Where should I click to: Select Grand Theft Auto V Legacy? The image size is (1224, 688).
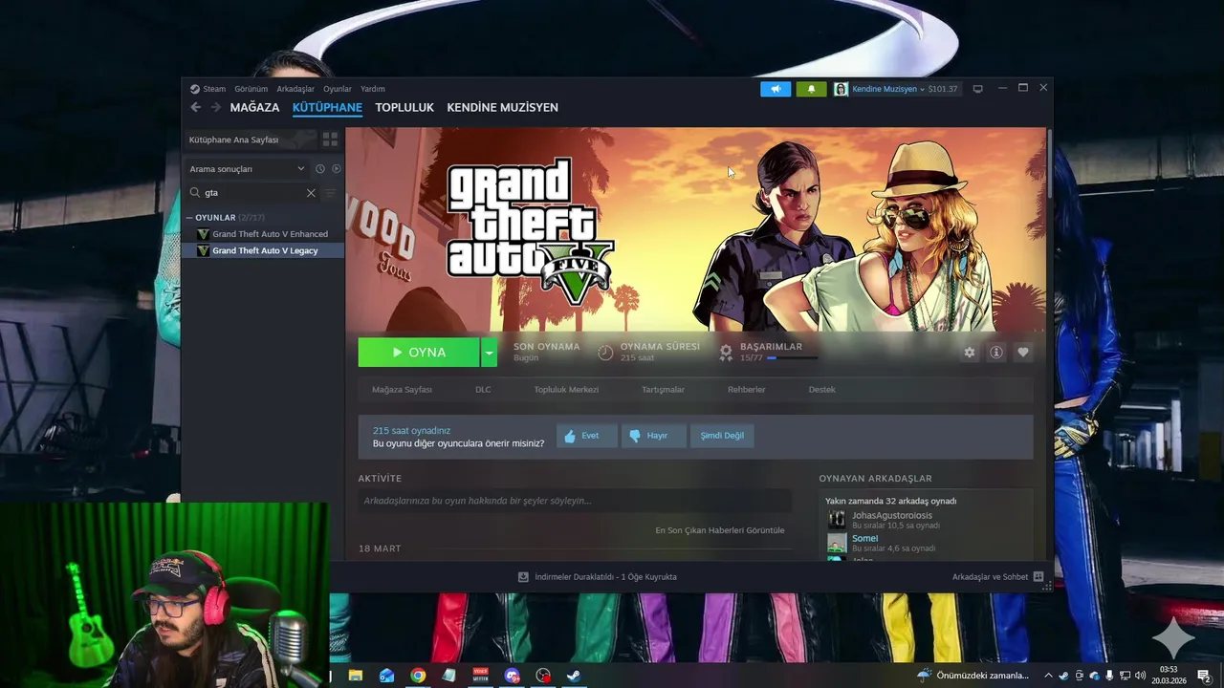point(262,250)
